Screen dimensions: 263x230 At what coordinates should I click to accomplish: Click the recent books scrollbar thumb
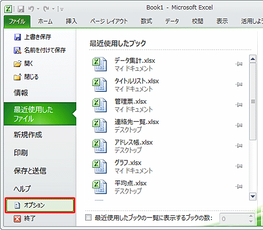[252, 101]
